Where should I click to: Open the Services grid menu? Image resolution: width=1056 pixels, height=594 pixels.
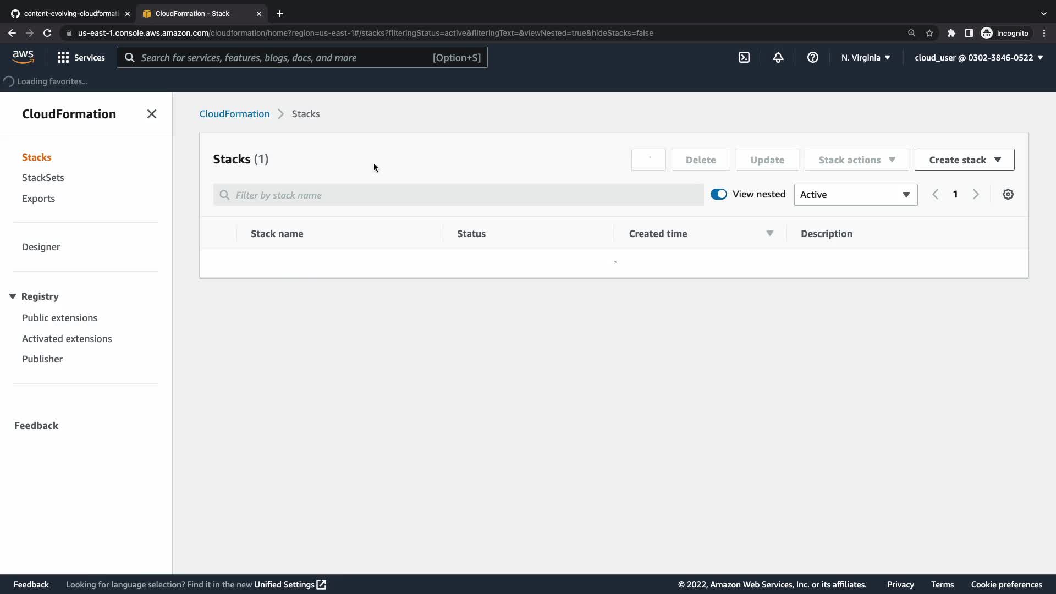tap(81, 57)
